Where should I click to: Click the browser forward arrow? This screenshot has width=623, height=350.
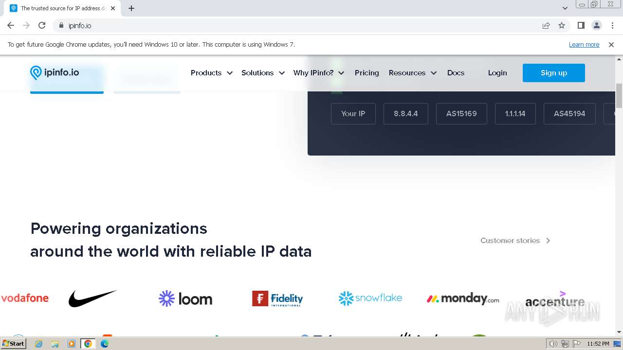(26, 25)
